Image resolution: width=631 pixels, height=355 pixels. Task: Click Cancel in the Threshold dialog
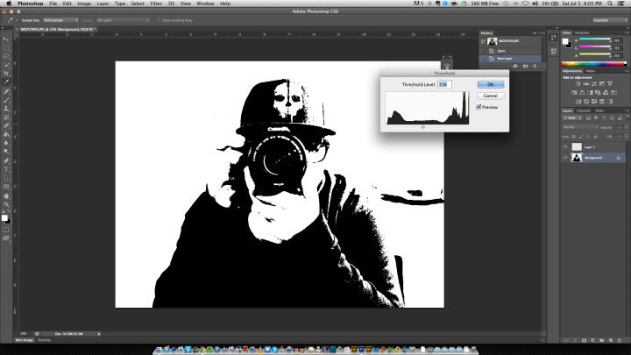pyautogui.click(x=491, y=96)
